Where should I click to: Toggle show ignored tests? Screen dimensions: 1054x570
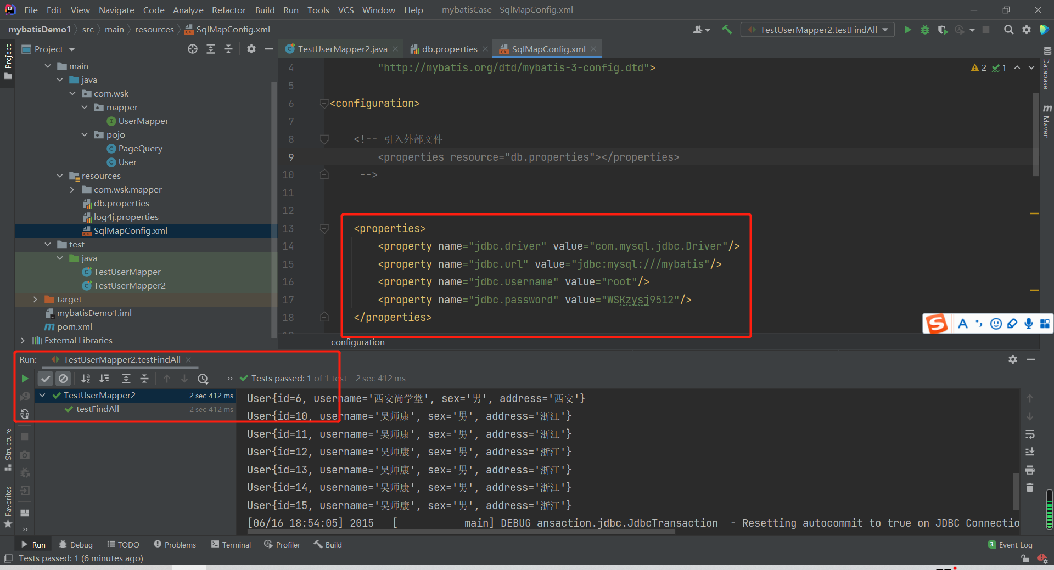(63, 378)
